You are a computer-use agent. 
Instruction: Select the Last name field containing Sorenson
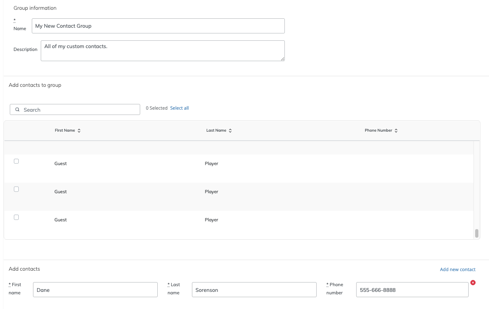tap(254, 290)
